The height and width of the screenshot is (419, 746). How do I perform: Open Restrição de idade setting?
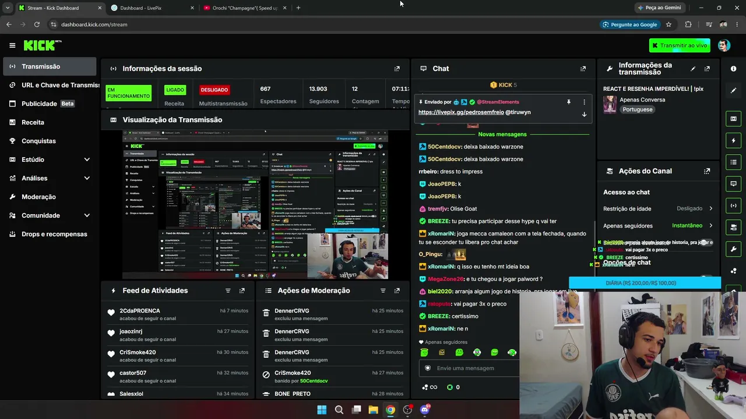(x=659, y=208)
